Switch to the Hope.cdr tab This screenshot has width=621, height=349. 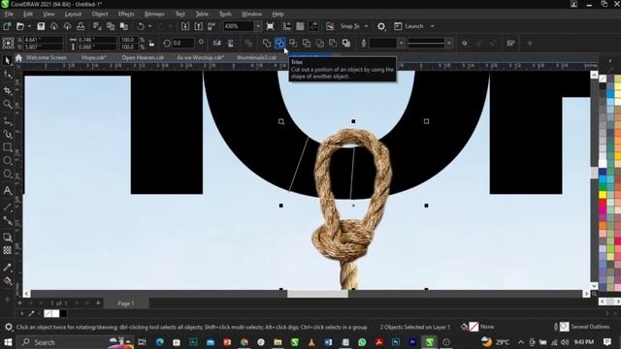pos(94,57)
